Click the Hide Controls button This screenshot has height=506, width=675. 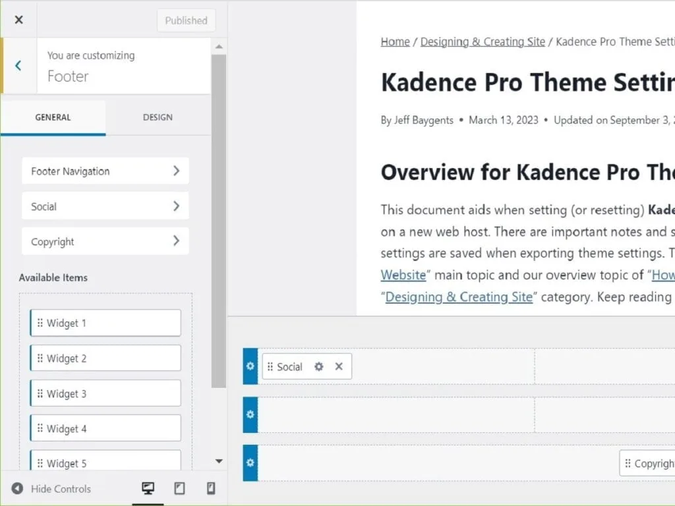click(x=51, y=489)
